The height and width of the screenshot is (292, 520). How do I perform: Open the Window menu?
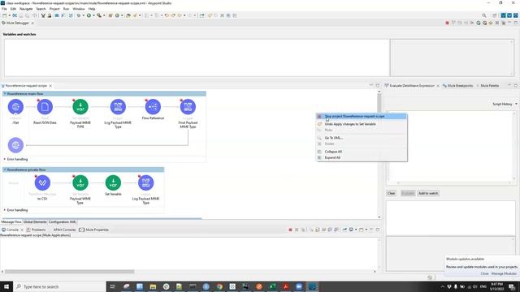[x=79, y=9]
